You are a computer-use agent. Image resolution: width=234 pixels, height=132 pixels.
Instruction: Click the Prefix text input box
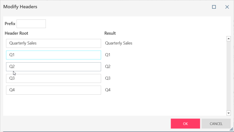31,24
